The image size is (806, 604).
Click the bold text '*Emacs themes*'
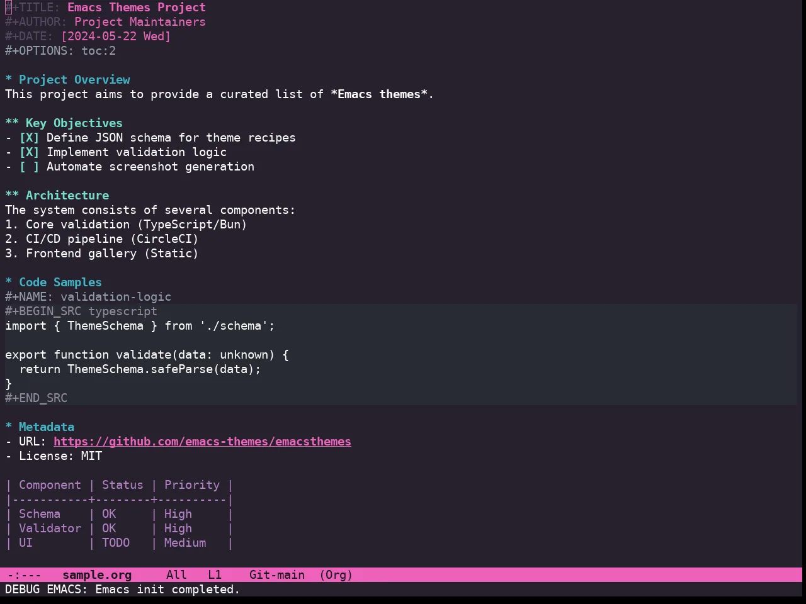tap(379, 94)
